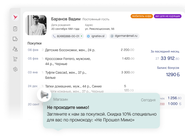Open the 06 фев Детские босоножки purchase
The width and height of the screenshot is (185, 139).
click(x=81, y=50)
